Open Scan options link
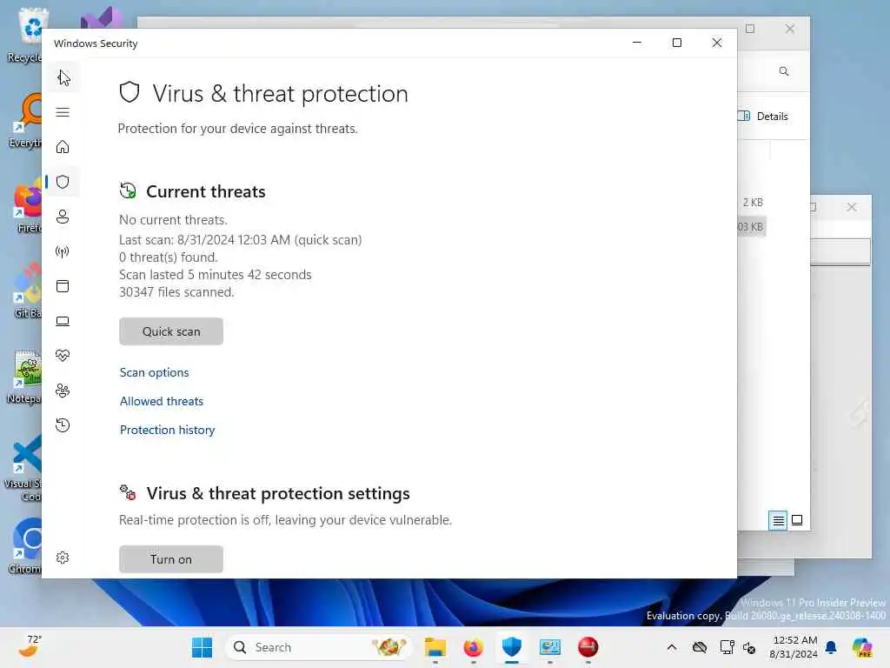 click(154, 372)
